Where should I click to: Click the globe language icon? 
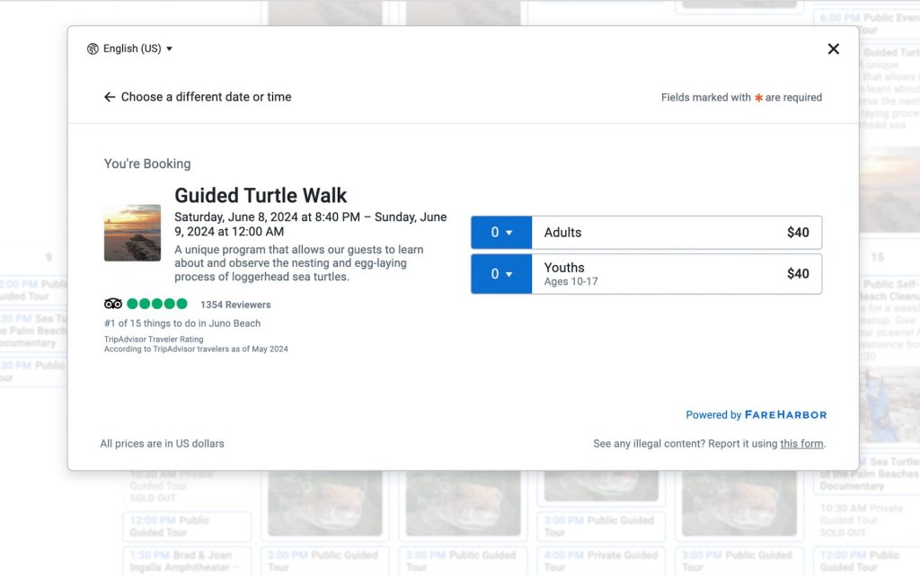coord(93,49)
